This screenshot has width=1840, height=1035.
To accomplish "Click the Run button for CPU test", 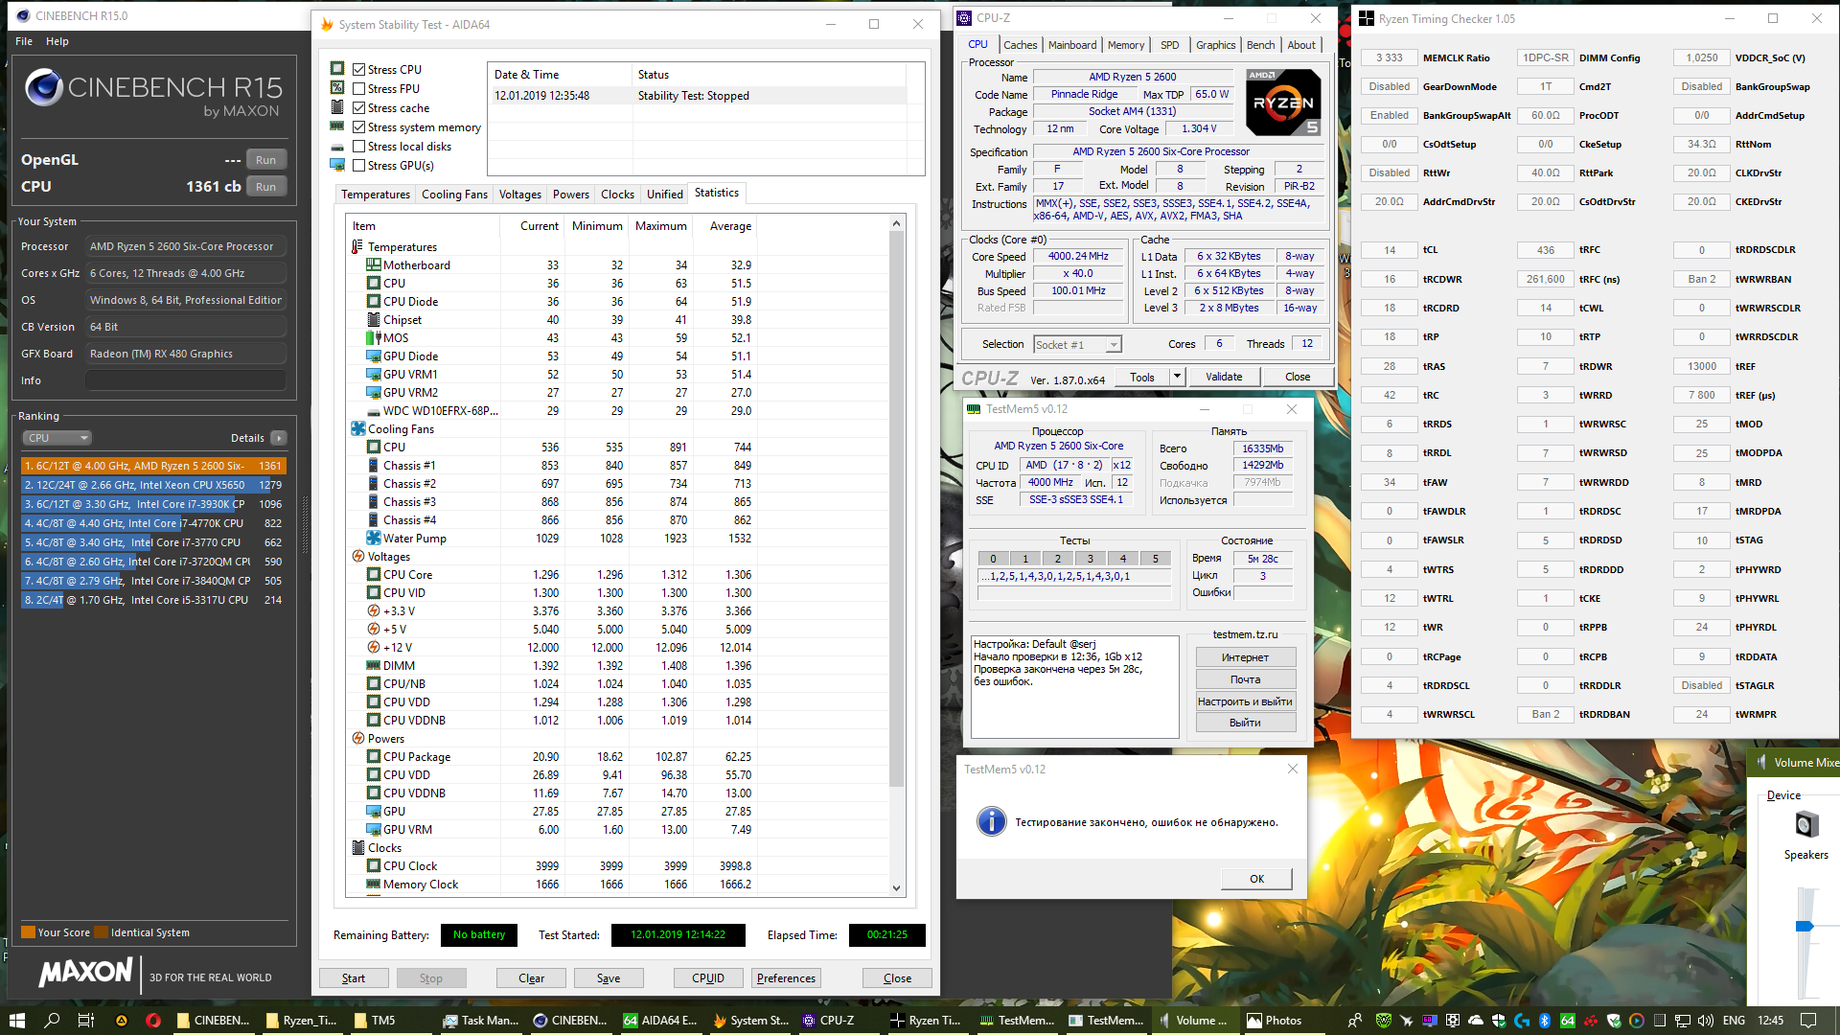I will click(265, 187).
